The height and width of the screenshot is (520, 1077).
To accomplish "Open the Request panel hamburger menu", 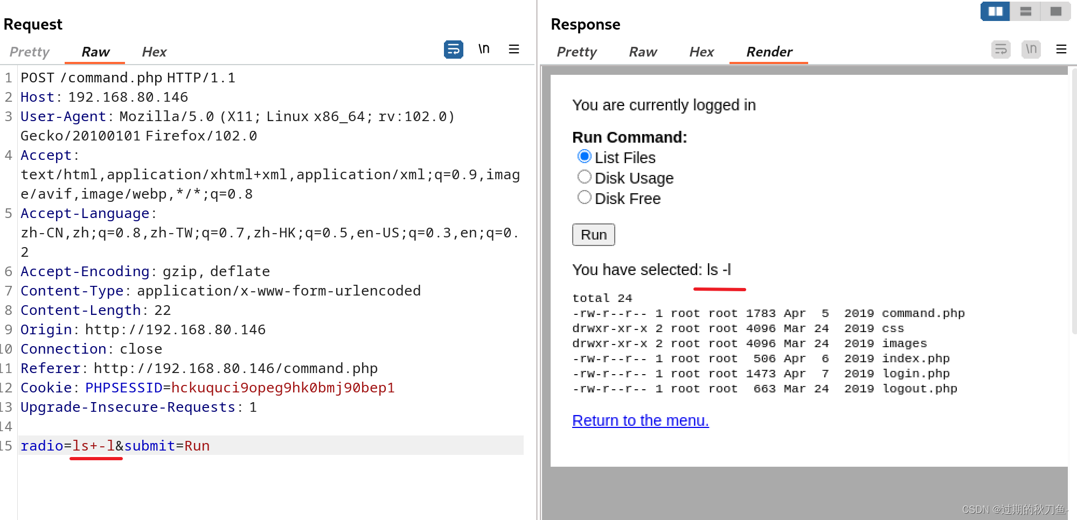I will [x=514, y=50].
